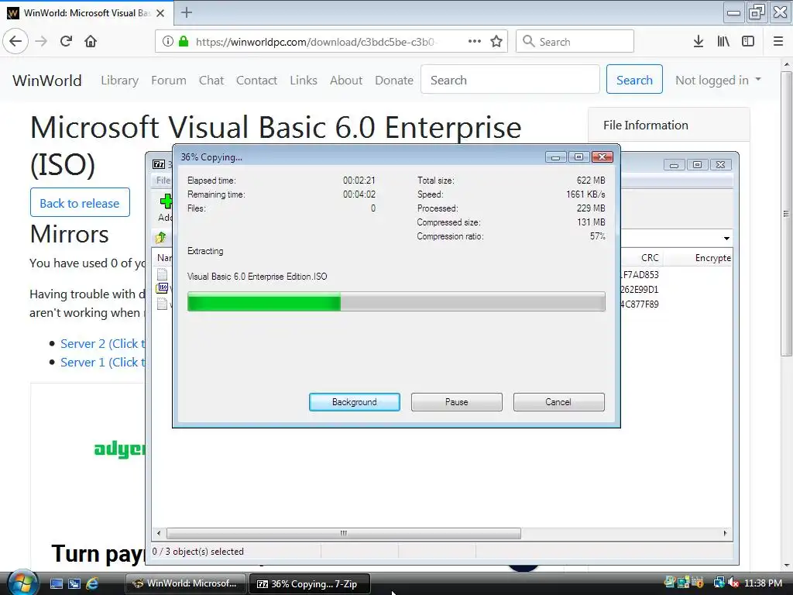Click the green Add icon in 7-Zip
Viewport: 793px width, 595px height.
pos(166,201)
